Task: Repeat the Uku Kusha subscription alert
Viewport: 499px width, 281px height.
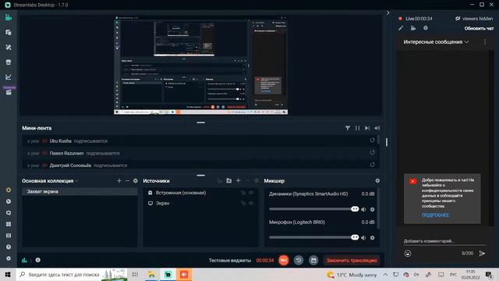Action: pyautogui.click(x=373, y=140)
